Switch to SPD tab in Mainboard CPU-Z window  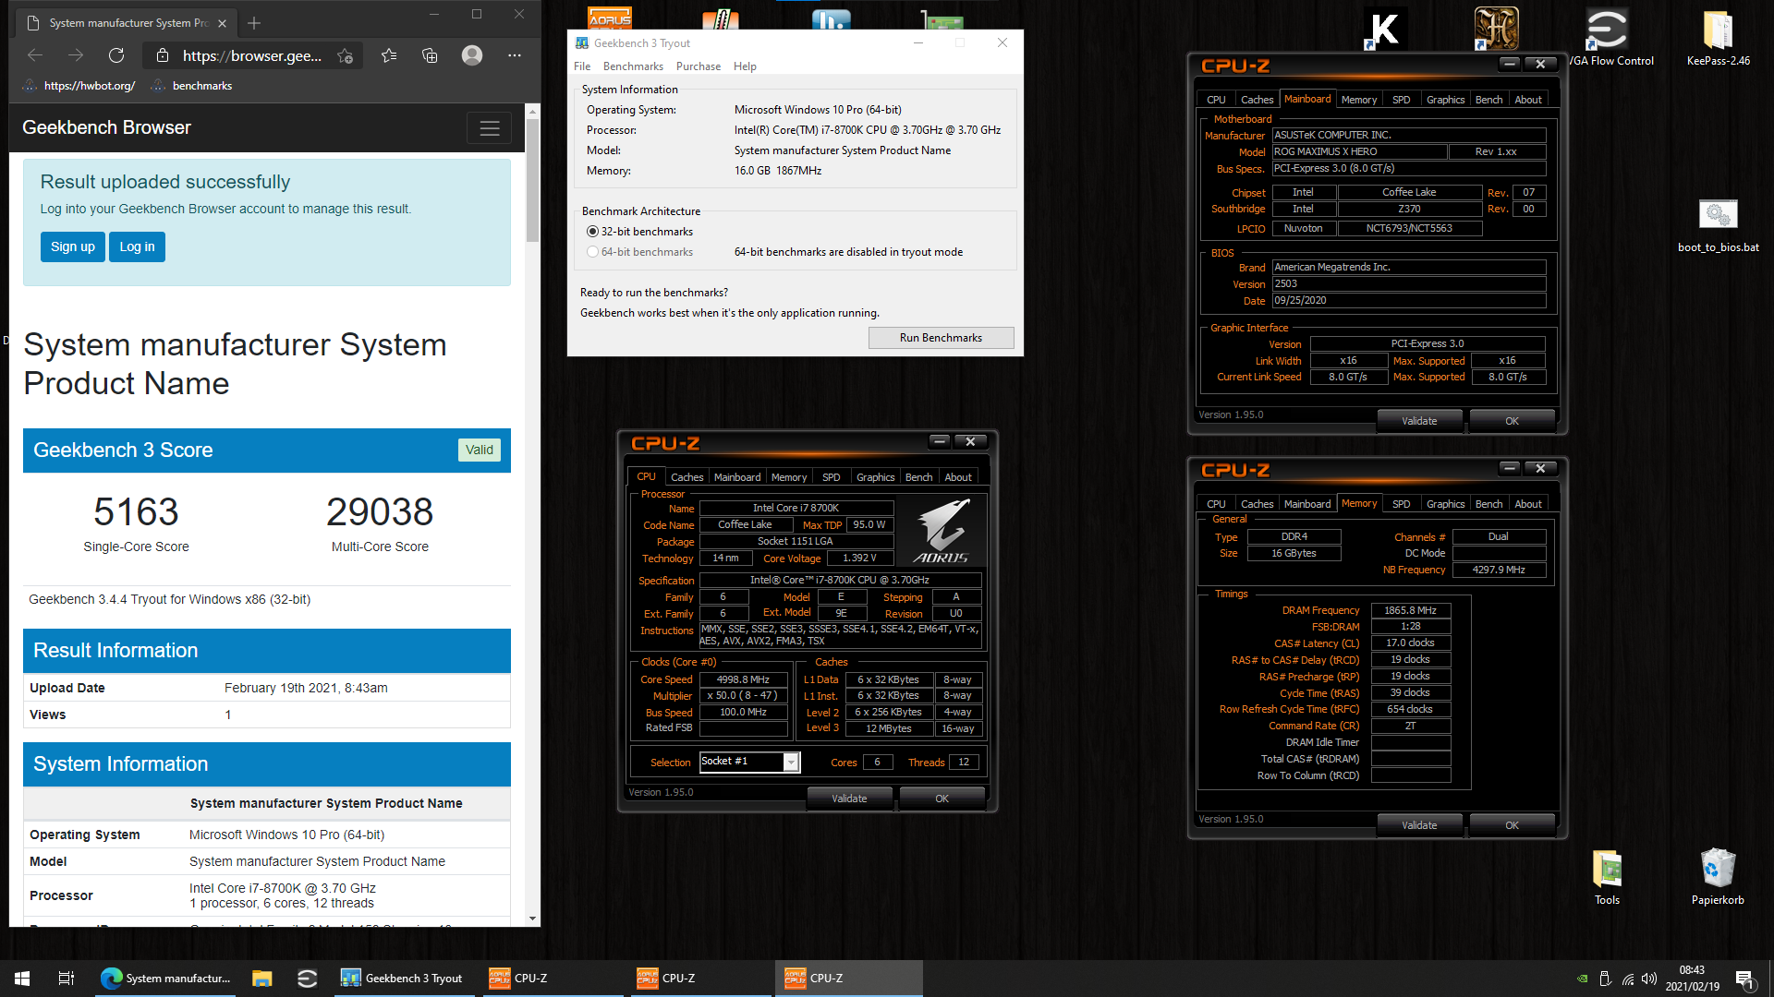point(1401,100)
